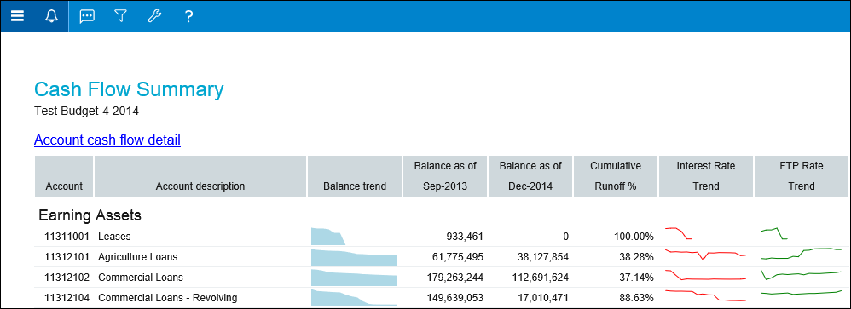Open help with the question mark
Image resolution: width=851 pixels, height=309 pixels.
(188, 16)
